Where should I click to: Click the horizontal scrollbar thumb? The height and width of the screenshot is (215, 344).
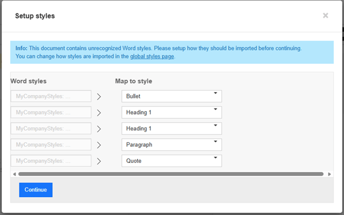[170, 174]
